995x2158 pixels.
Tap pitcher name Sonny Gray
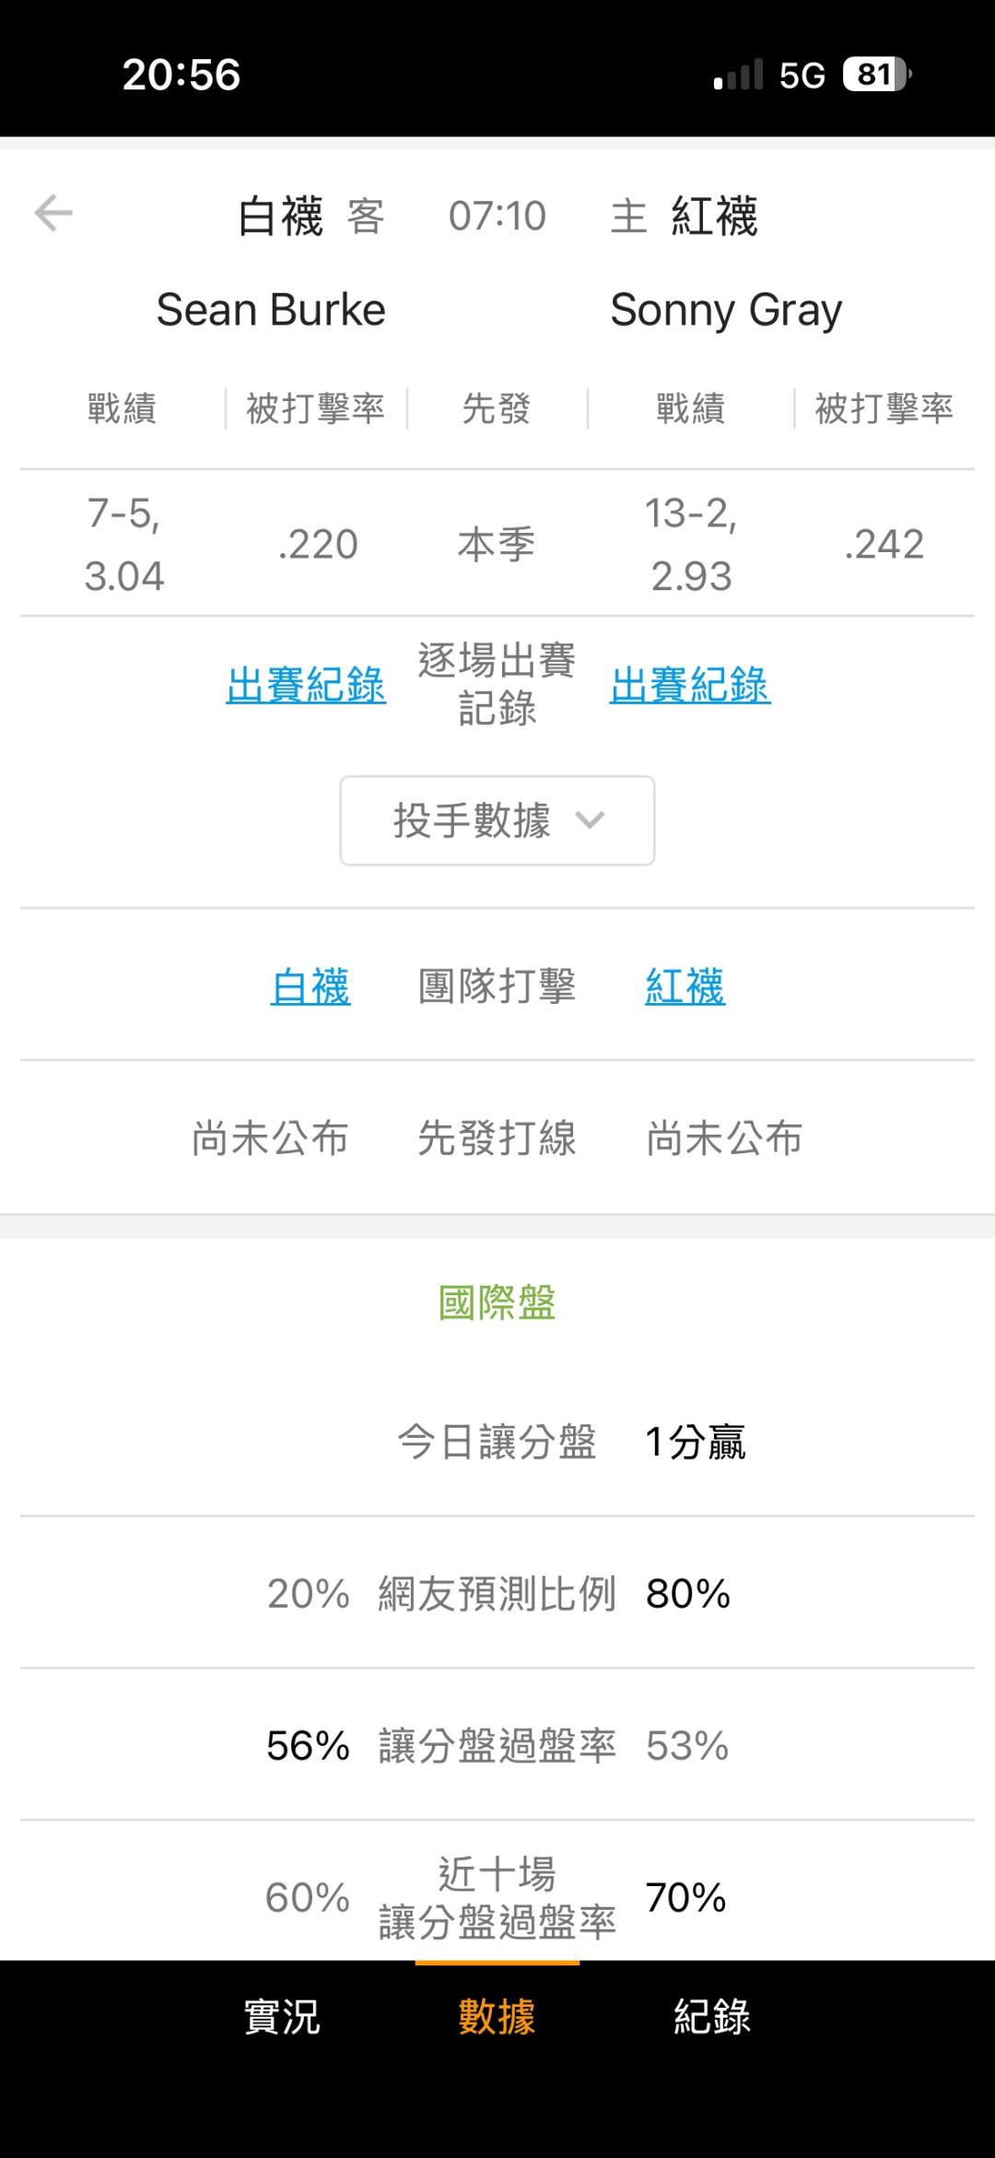(726, 311)
